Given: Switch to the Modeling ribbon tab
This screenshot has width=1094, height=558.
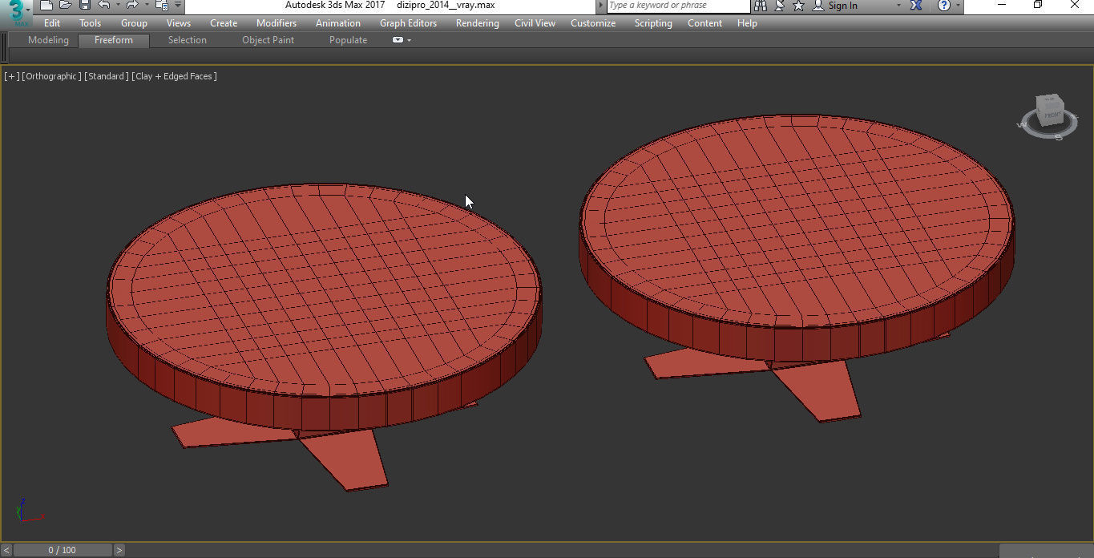Looking at the screenshot, I should [x=48, y=40].
